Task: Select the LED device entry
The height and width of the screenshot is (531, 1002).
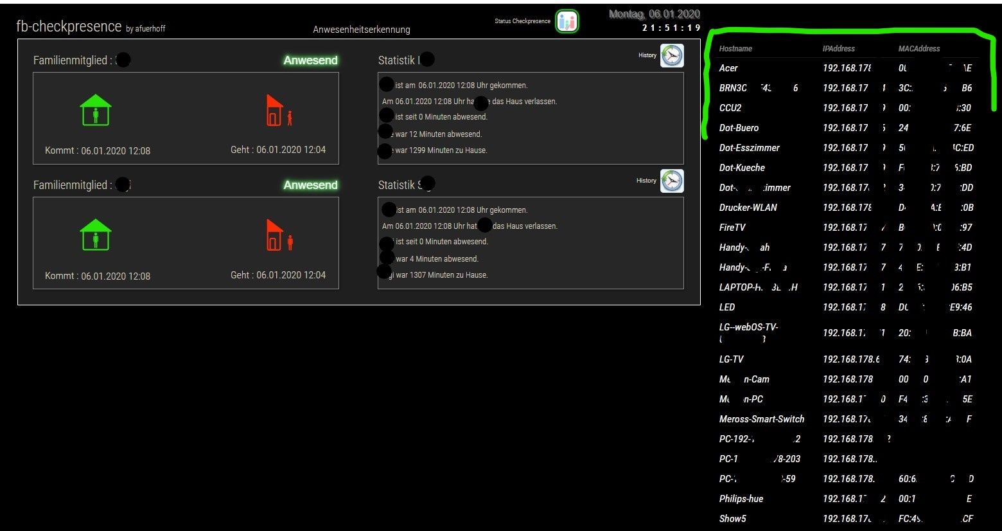Action: tap(727, 307)
